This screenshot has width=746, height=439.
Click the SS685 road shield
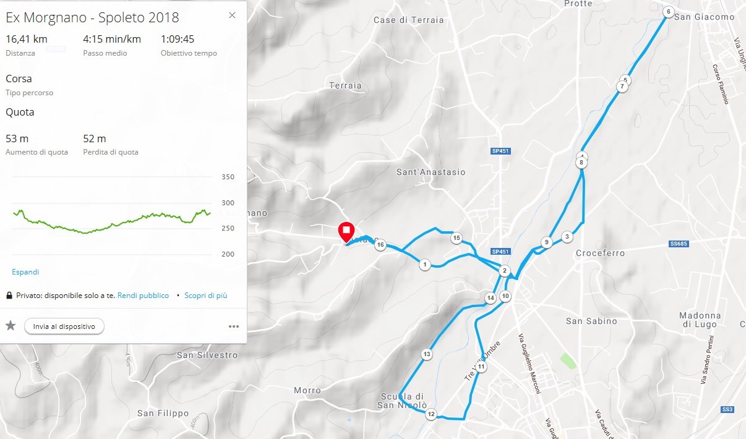(x=679, y=244)
